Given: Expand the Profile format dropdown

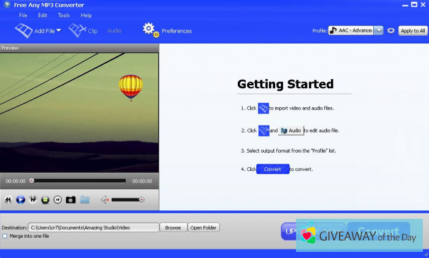Looking at the screenshot, I should click(379, 31).
